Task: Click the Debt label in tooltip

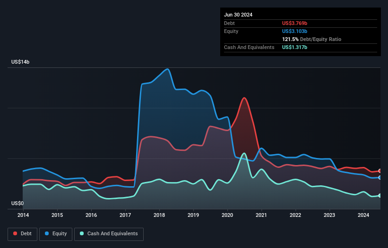Action: coord(229,23)
